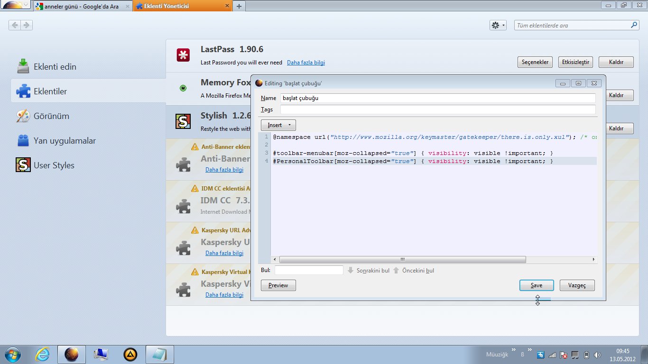Go back in add-ons manager history

(15, 25)
